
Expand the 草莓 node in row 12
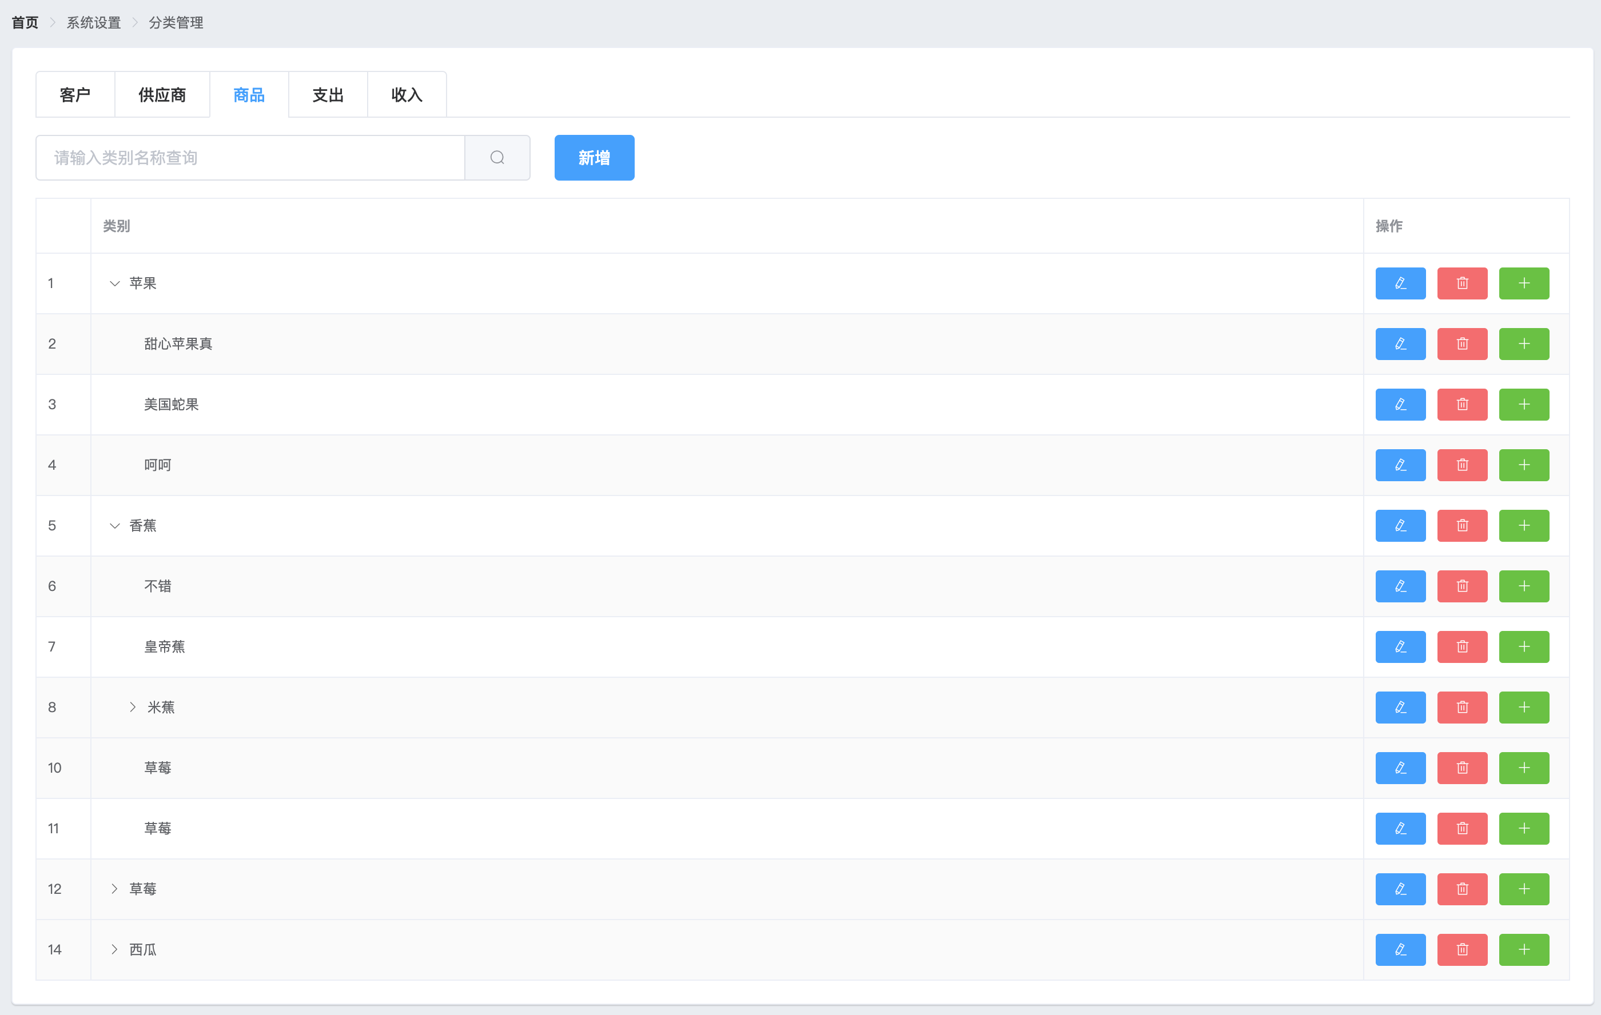pyautogui.click(x=114, y=888)
